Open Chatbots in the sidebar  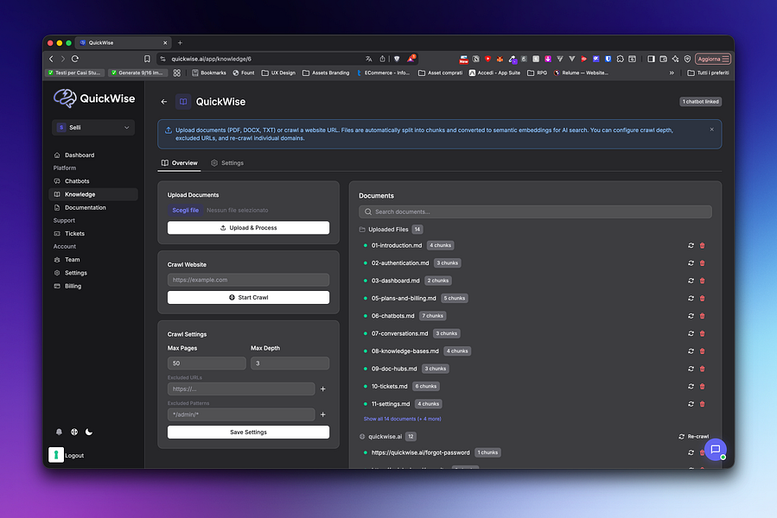coord(93,181)
